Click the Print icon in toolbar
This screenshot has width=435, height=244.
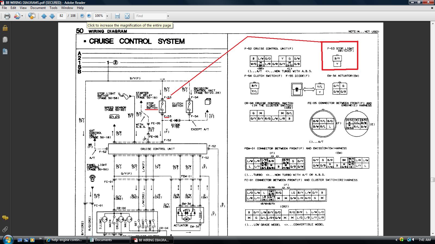[x=7, y=16]
